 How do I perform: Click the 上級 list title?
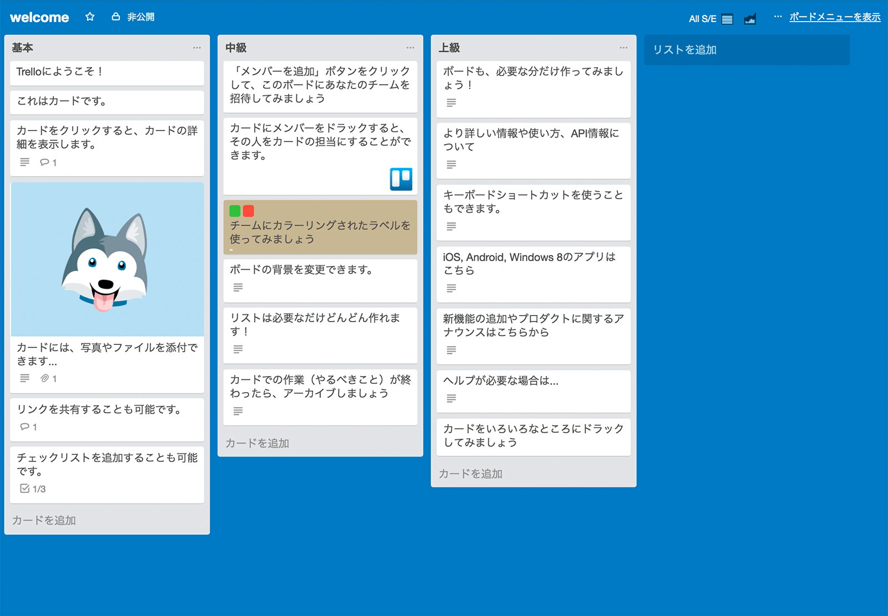point(450,48)
